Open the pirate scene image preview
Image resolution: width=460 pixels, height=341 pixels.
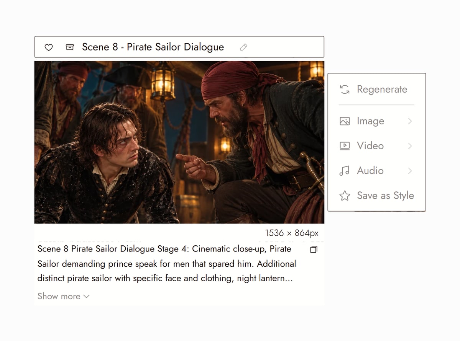point(179,142)
